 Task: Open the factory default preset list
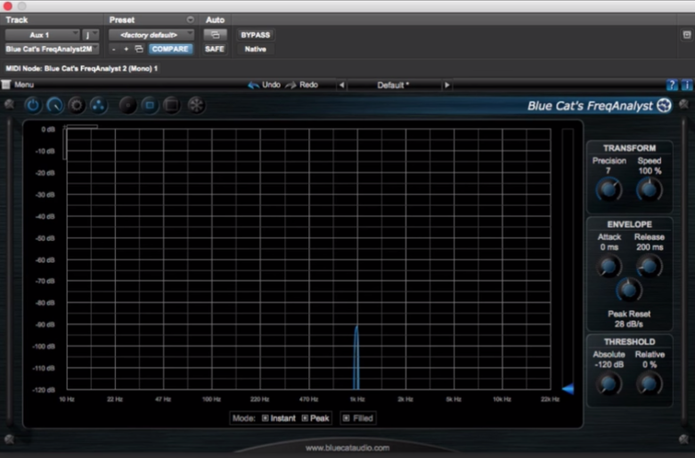(151, 35)
